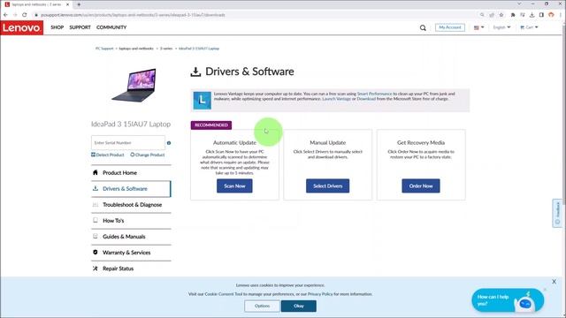This screenshot has width=566, height=318.
Task: Open How To's sidebar item
Action: 131,221
